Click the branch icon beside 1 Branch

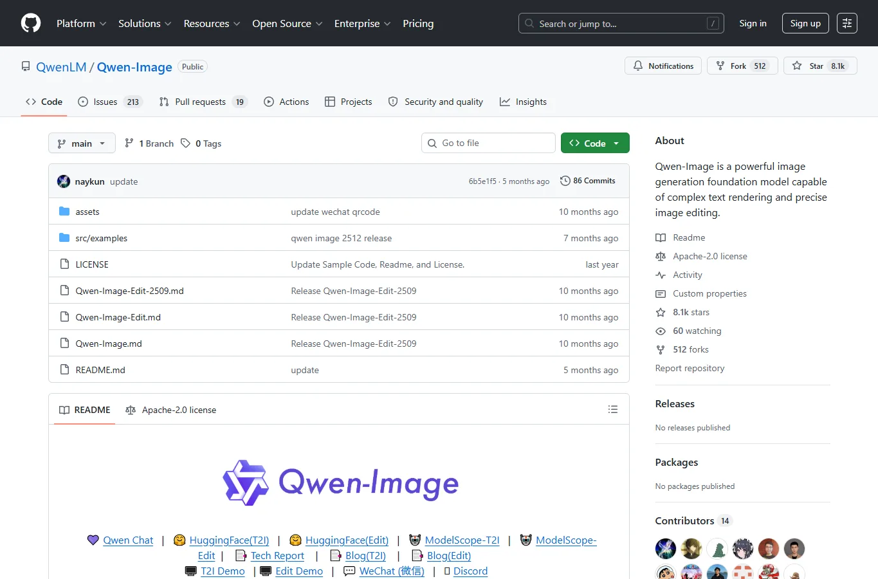[129, 143]
